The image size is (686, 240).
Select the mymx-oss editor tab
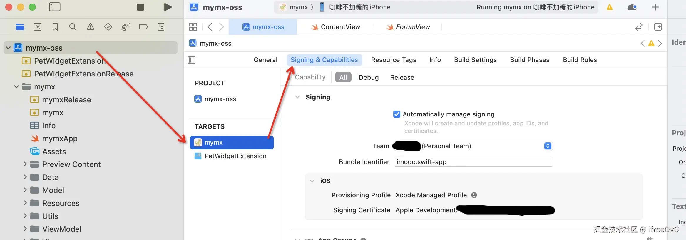click(x=263, y=27)
